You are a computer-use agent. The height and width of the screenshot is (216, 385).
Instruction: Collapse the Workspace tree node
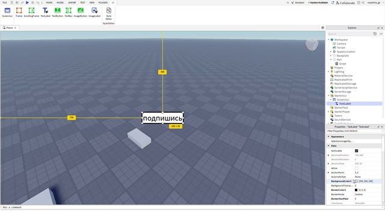pyautogui.click(x=328, y=40)
